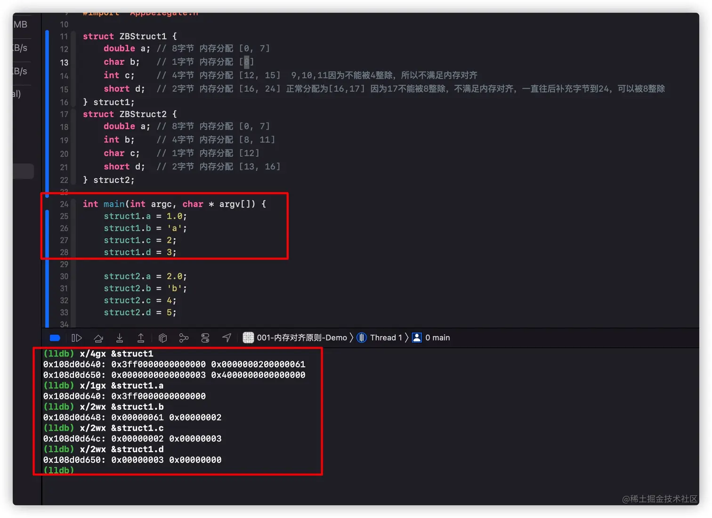Click line number 30 in the gutter
This screenshot has height=518, width=712.
click(64, 276)
